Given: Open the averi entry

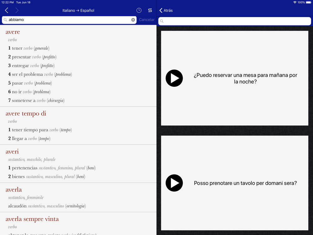Looking at the screenshot, I should pyautogui.click(x=12, y=152).
